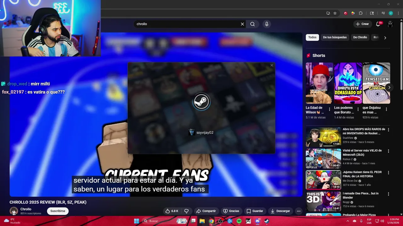This screenshot has width=403, height=226.
Task: Open Chrome media controls icon
Action: pyautogui.click(x=383, y=13)
